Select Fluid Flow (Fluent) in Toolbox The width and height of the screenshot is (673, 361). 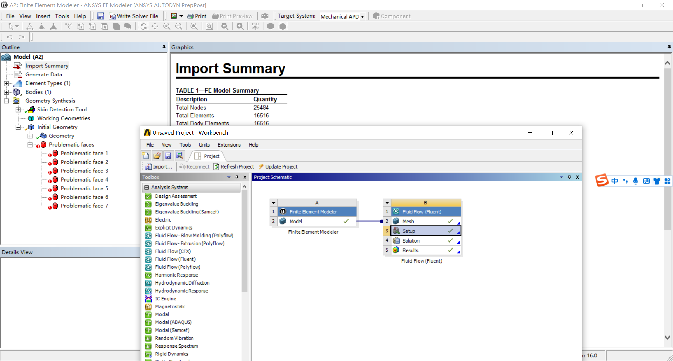pyautogui.click(x=175, y=259)
